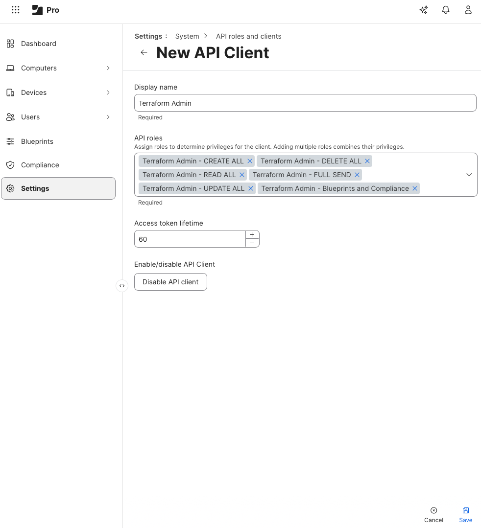Save the new API client
This screenshot has height=528, width=481.
coord(465,515)
